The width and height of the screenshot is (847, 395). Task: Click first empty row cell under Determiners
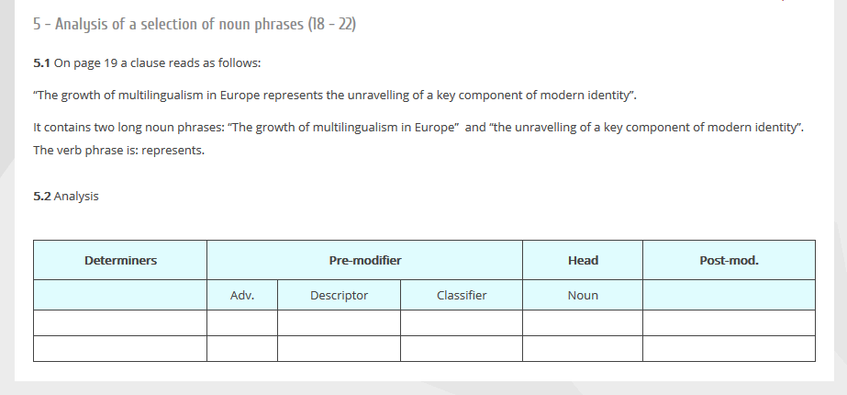click(120, 323)
